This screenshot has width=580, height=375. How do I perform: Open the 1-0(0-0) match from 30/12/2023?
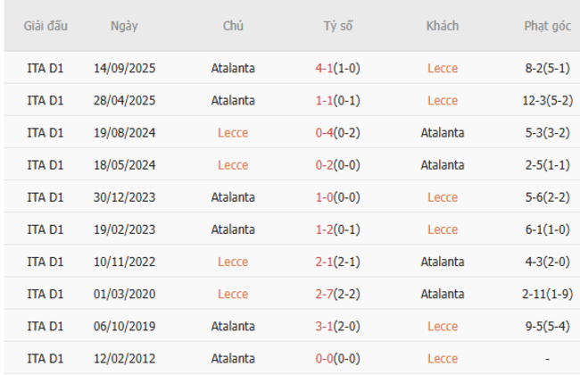point(337,196)
